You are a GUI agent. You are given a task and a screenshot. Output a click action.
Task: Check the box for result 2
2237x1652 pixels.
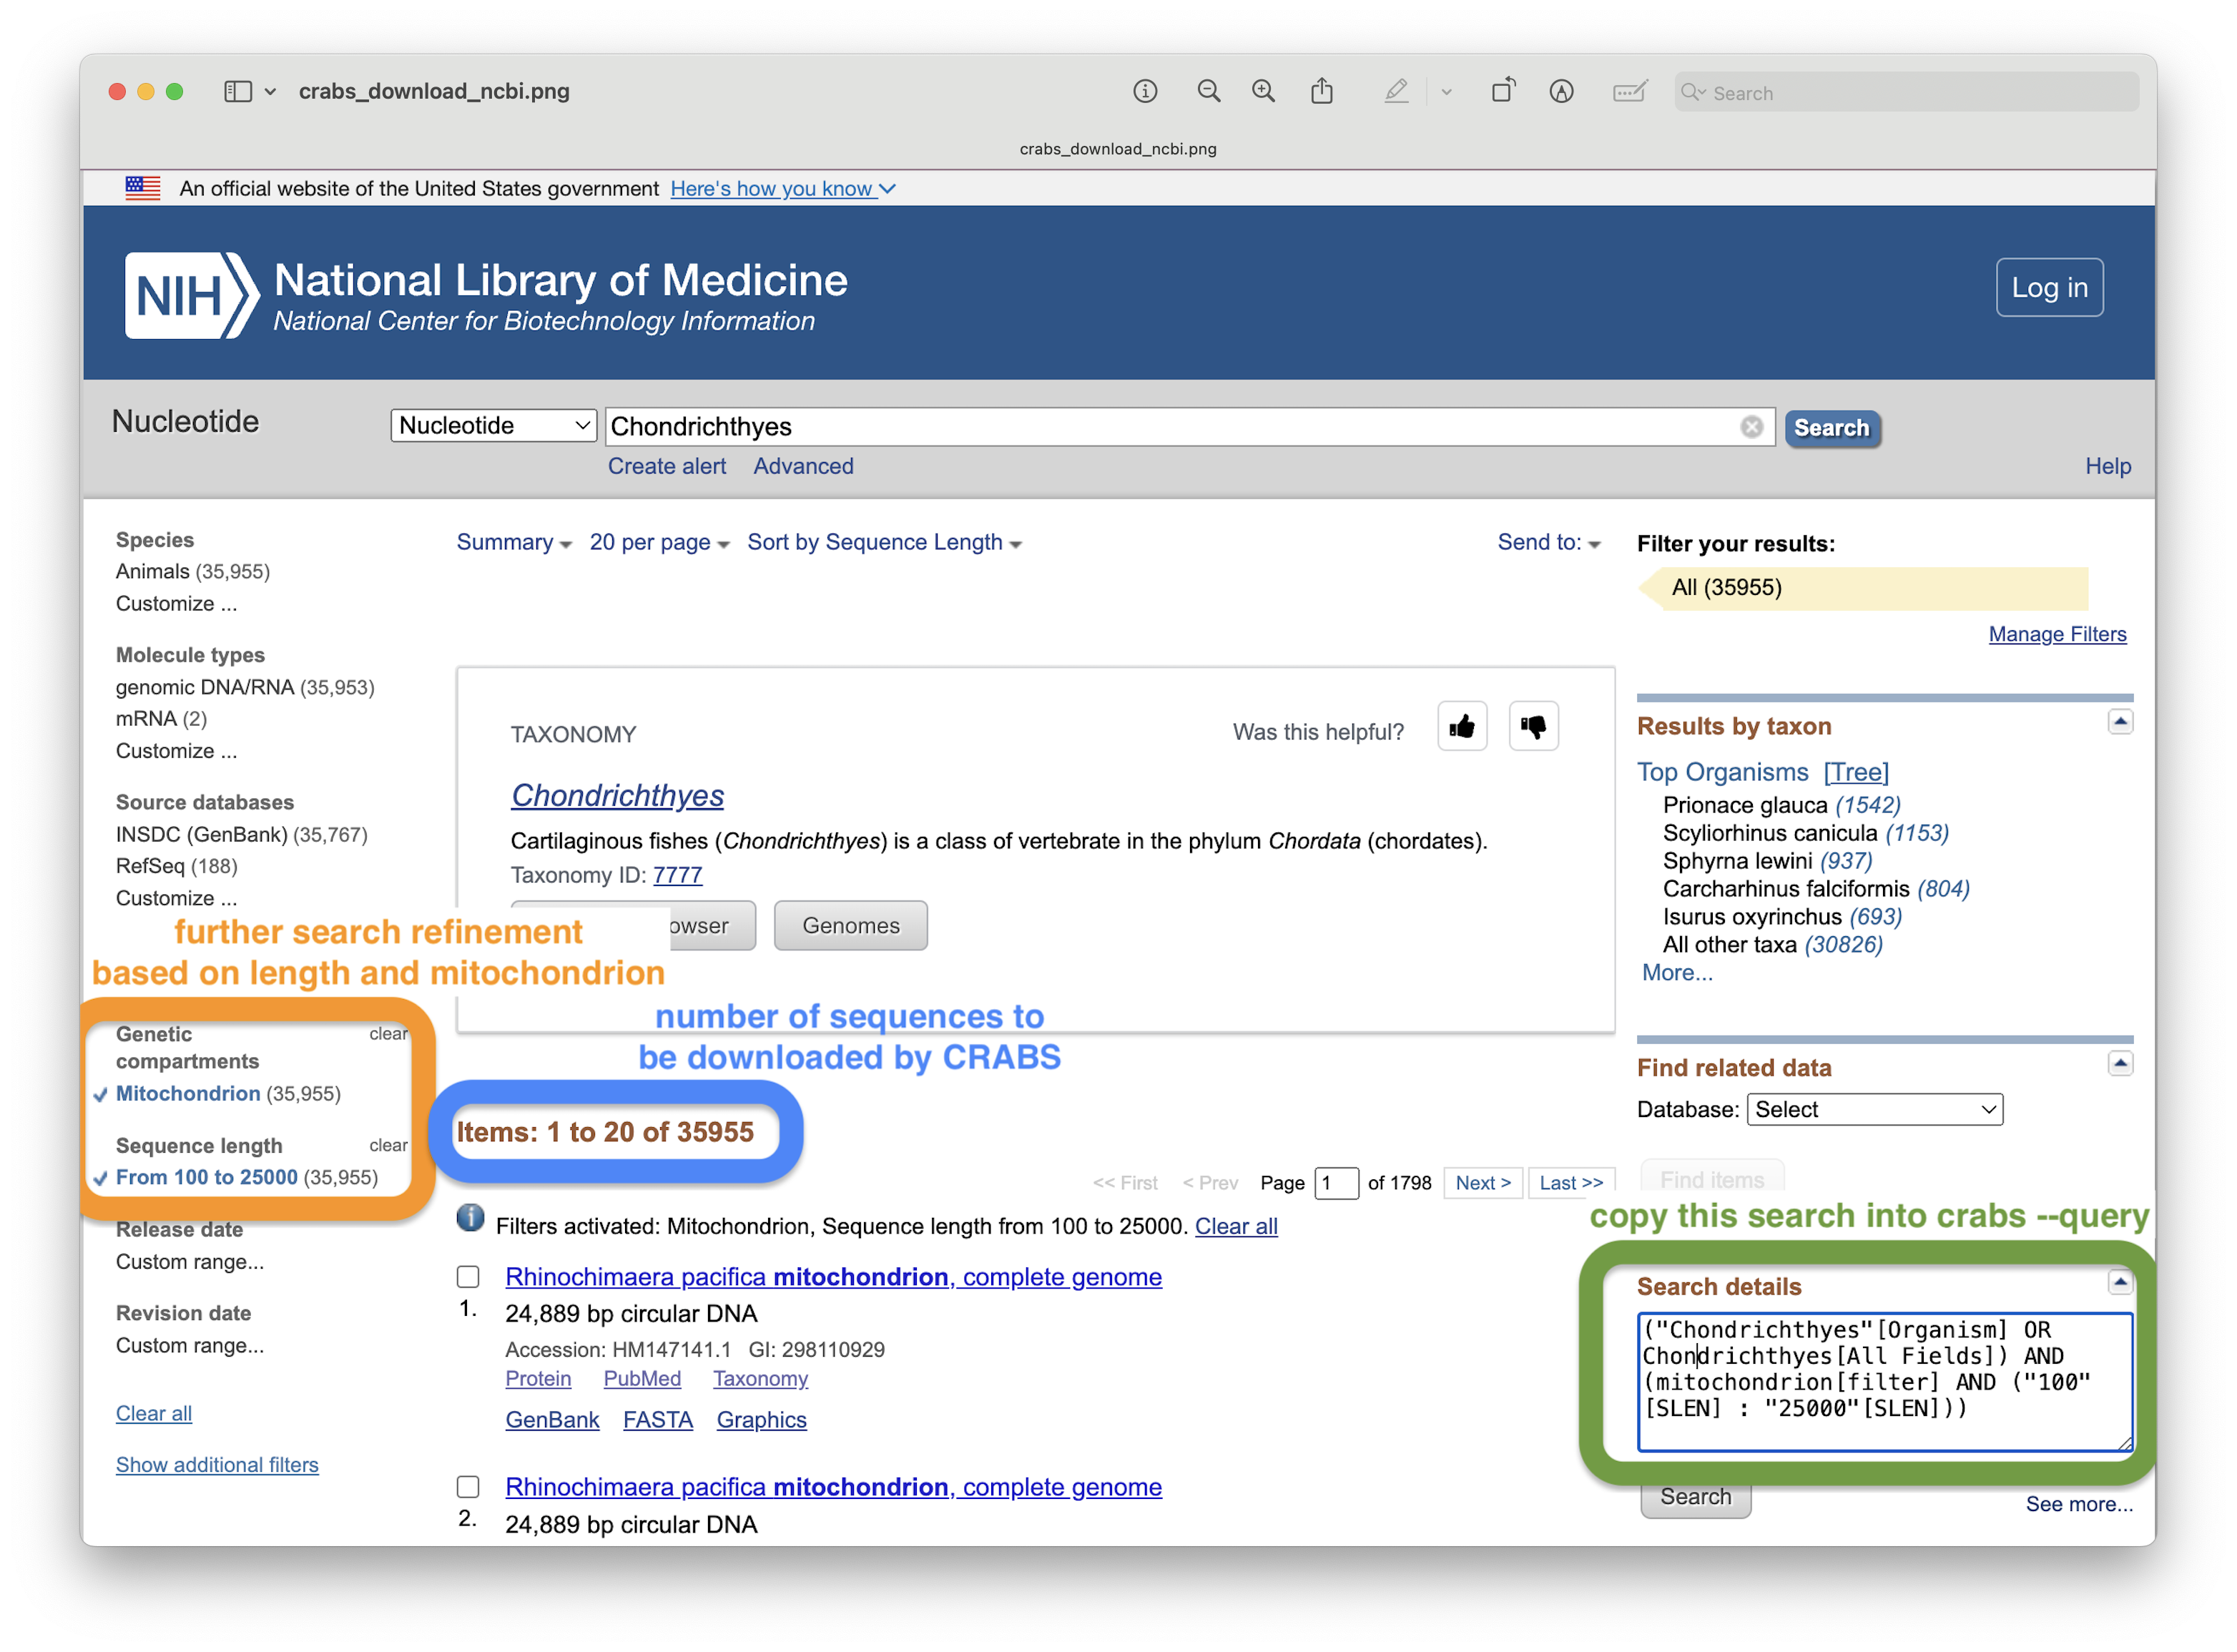tap(468, 1487)
